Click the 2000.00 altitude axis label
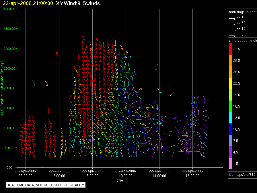Viewport: 257px width, 193px height. (x=9, y=88)
